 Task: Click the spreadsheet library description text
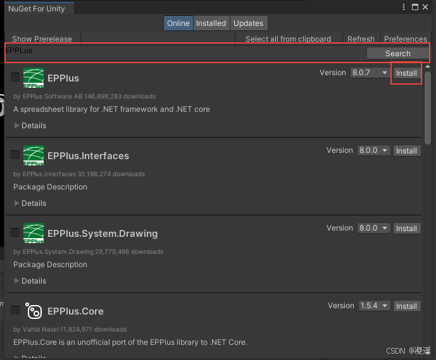(x=111, y=109)
